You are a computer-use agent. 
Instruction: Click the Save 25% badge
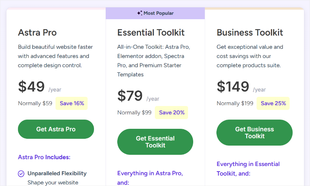click(273, 103)
